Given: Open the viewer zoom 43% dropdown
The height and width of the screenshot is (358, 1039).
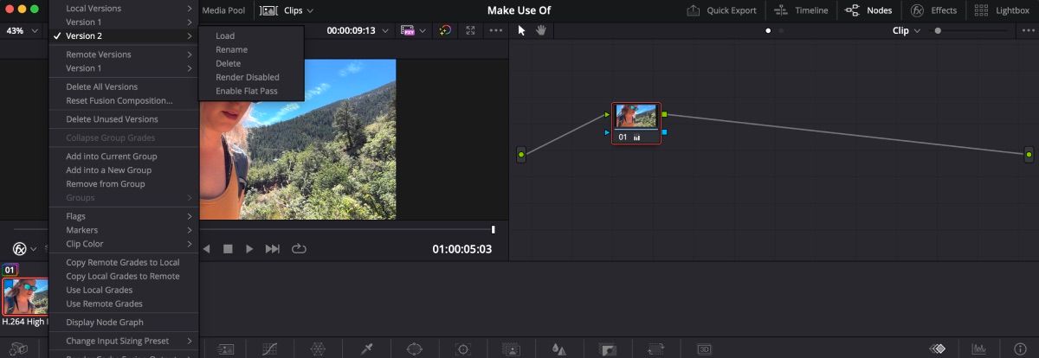Looking at the screenshot, I should pyautogui.click(x=23, y=30).
